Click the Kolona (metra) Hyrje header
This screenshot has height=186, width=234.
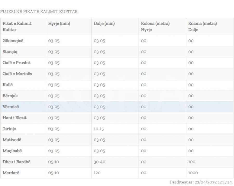pos(155,26)
